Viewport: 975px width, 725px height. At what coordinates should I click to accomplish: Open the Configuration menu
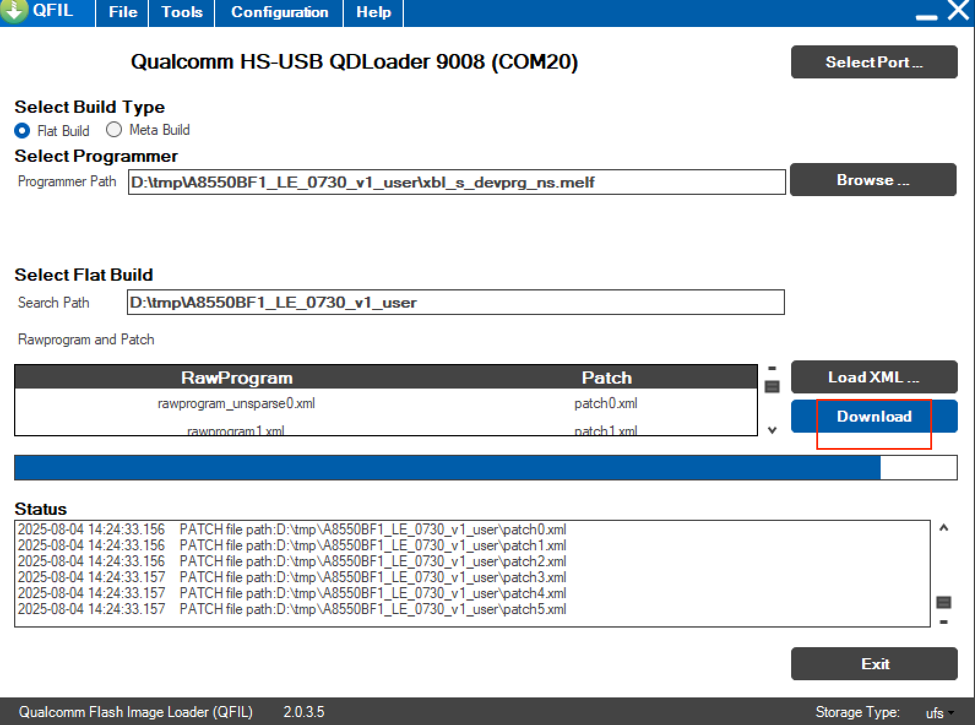pos(279,12)
